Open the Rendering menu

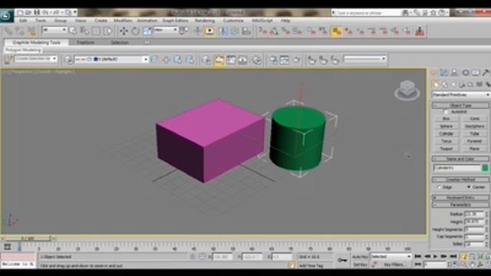[x=205, y=21]
